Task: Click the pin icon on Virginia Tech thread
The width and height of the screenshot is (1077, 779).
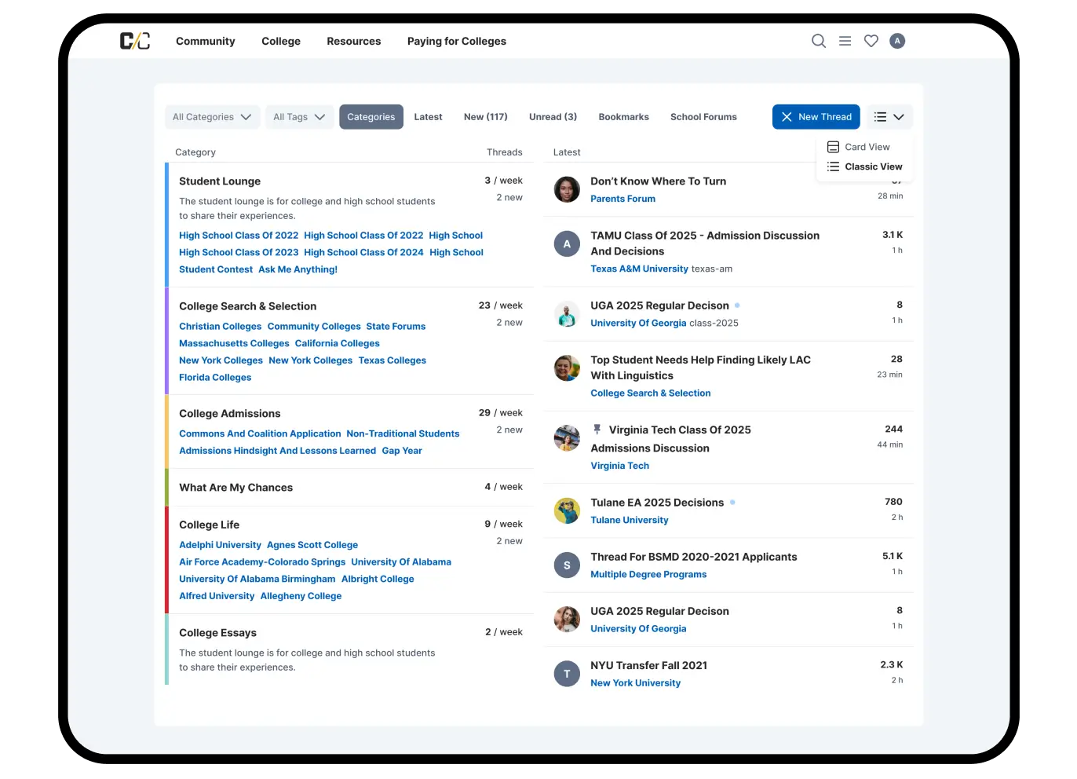Action: (x=597, y=430)
